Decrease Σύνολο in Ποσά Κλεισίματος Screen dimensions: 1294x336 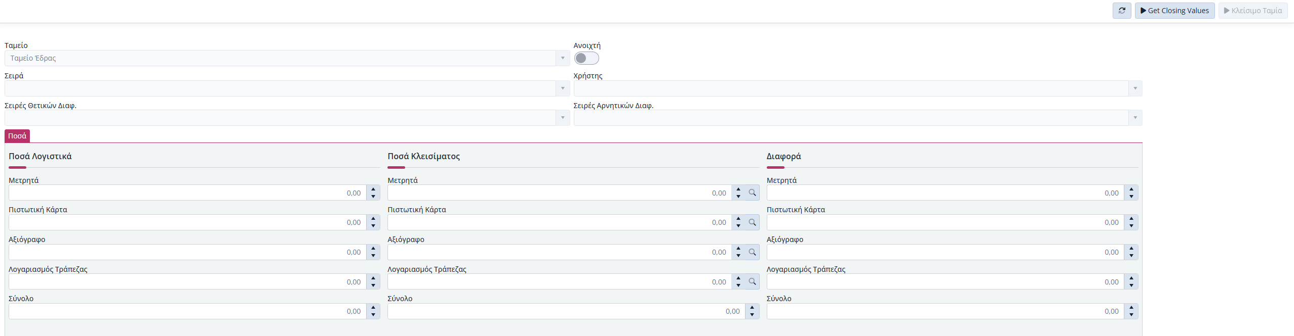(752, 315)
